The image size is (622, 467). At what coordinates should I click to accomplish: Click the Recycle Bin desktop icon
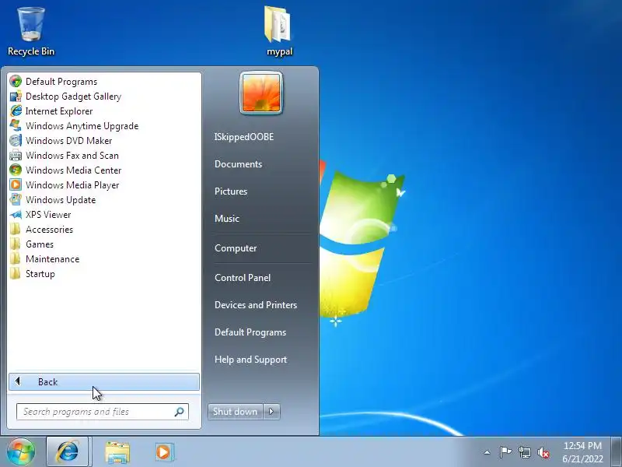click(x=31, y=32)
